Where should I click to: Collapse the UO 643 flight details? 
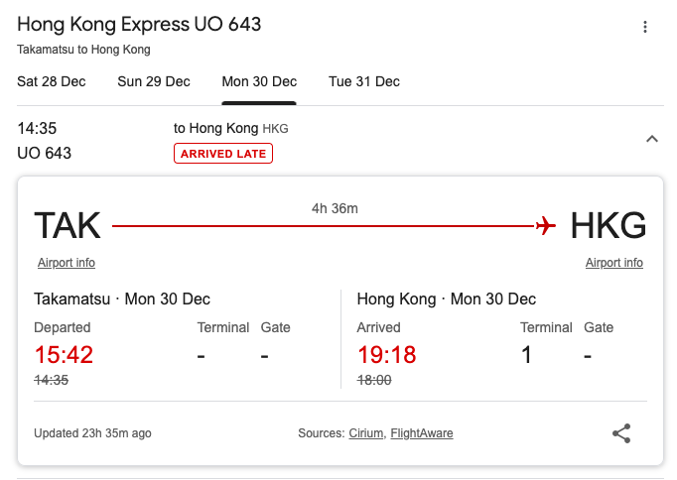point(652,139)
